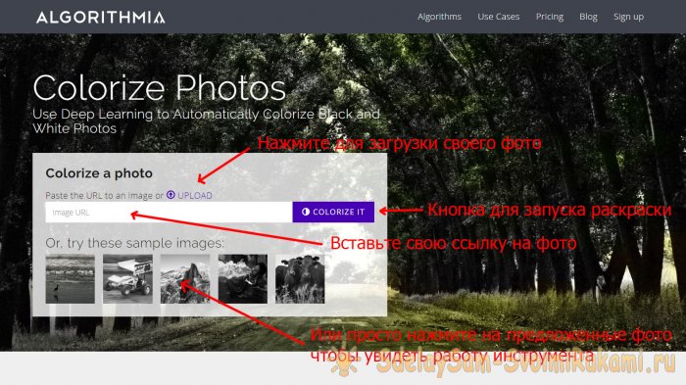Open the Use Cases page
Viewport: 686px width, 385px height.
[498, 17]
